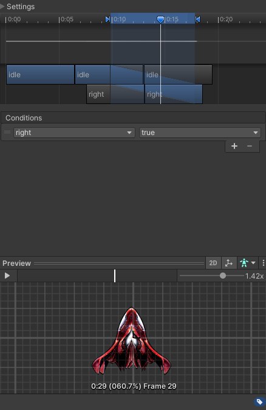This screenshot has height=410, width=266.
Task: Play the preview animation
Action: coord(7,276)
